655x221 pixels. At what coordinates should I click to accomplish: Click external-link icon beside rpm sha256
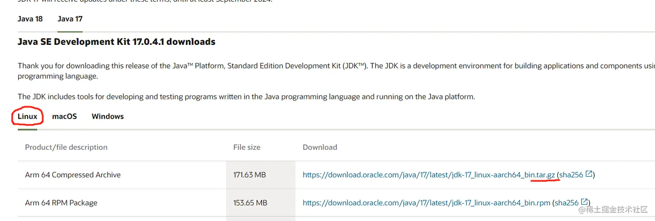click(x=584, y=202)
